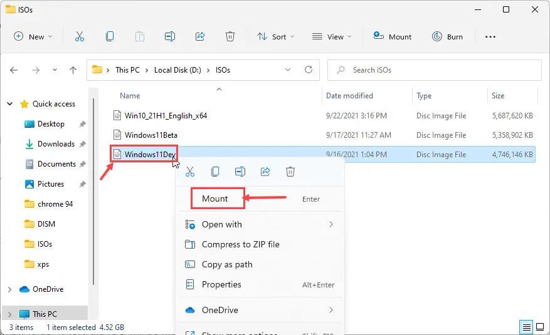Open Pictures in Quick access
Screen dimensions: 550x335
pyautogui.click(x=44, y=183)
